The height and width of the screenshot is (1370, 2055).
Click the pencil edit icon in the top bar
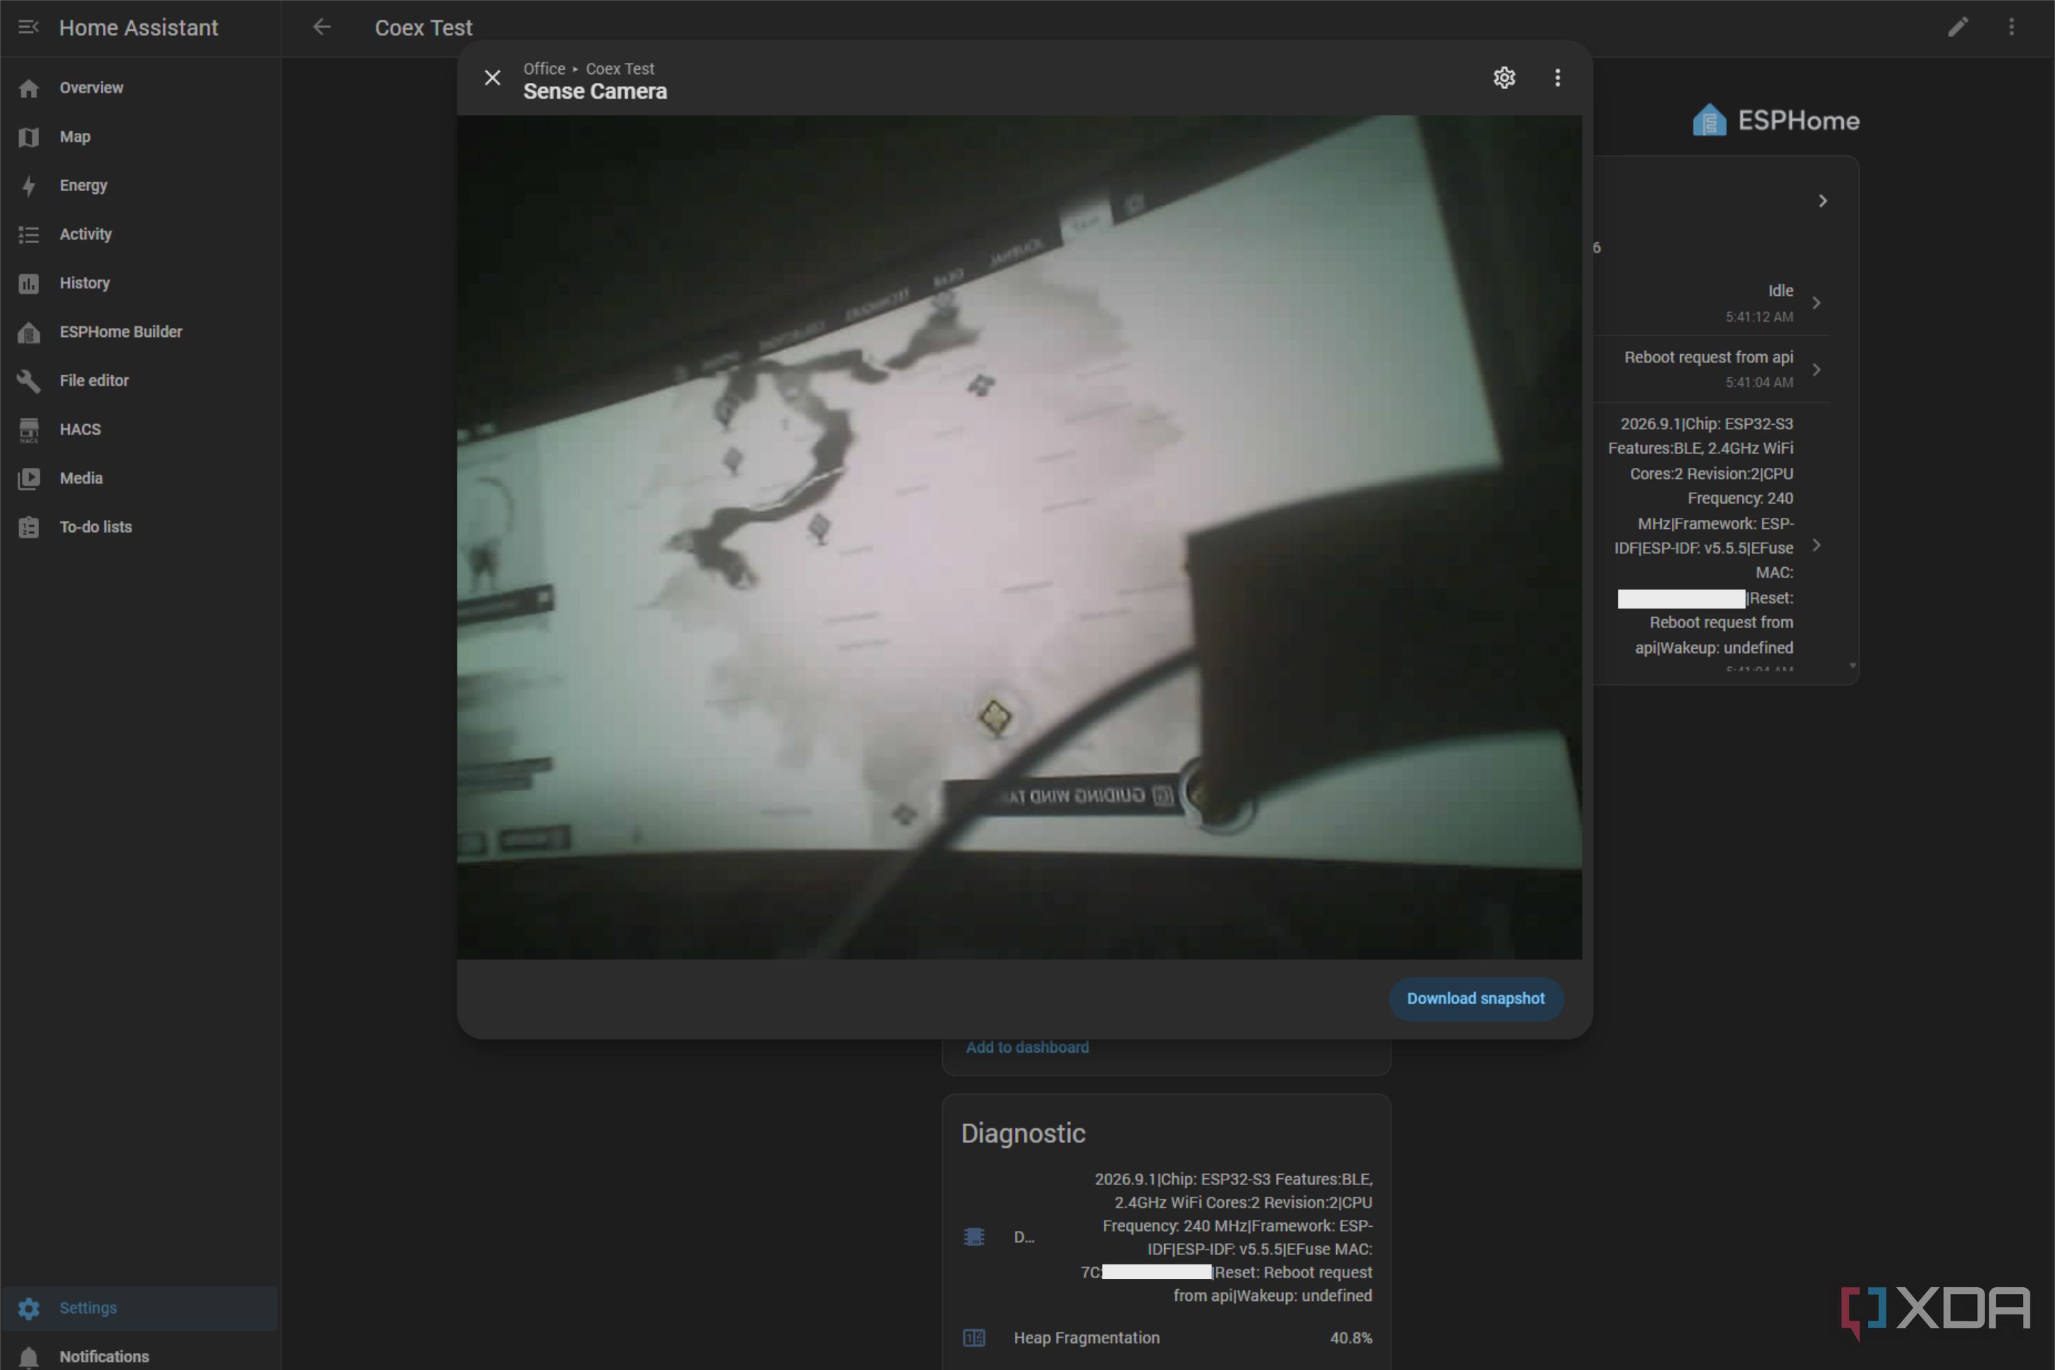click(x=1958, y=27)
